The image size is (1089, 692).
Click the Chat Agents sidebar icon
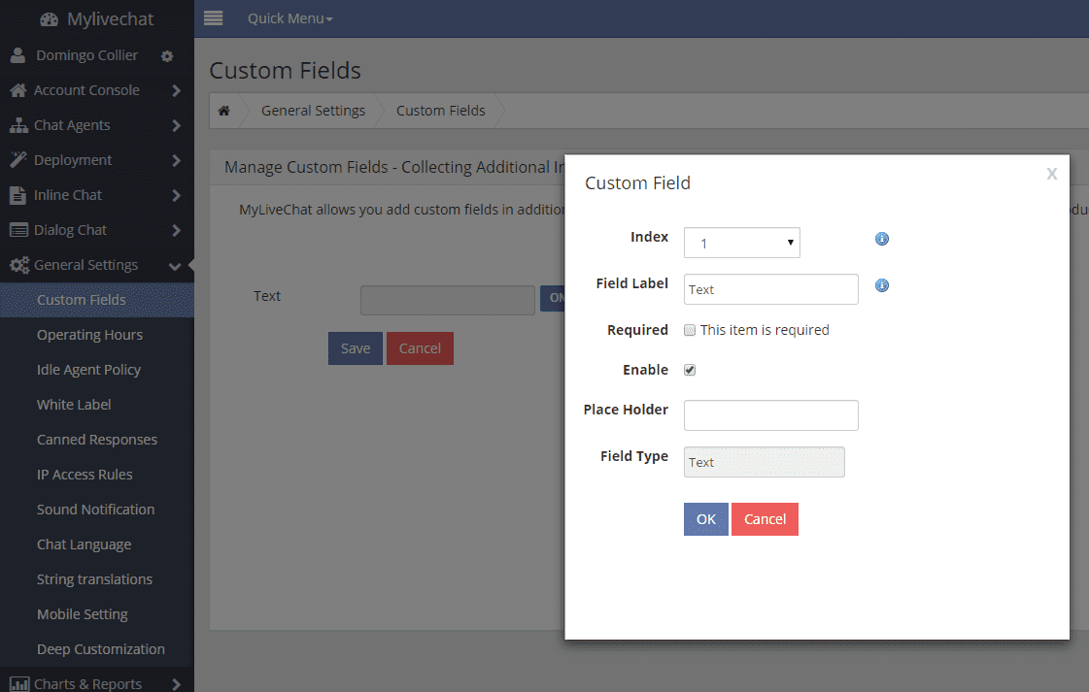19,124
